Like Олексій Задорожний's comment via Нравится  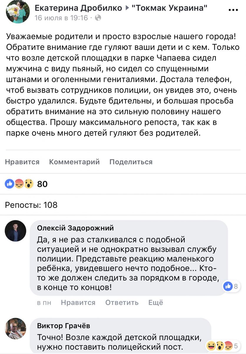pyautogui.click(x=78, y=303)
